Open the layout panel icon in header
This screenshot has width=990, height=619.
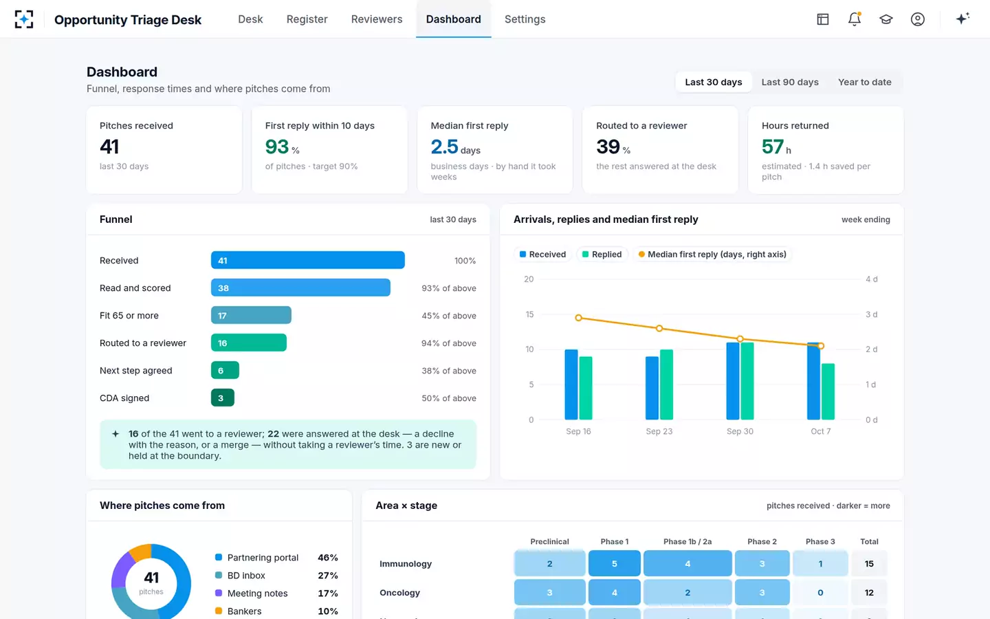(x=823, y=19)
